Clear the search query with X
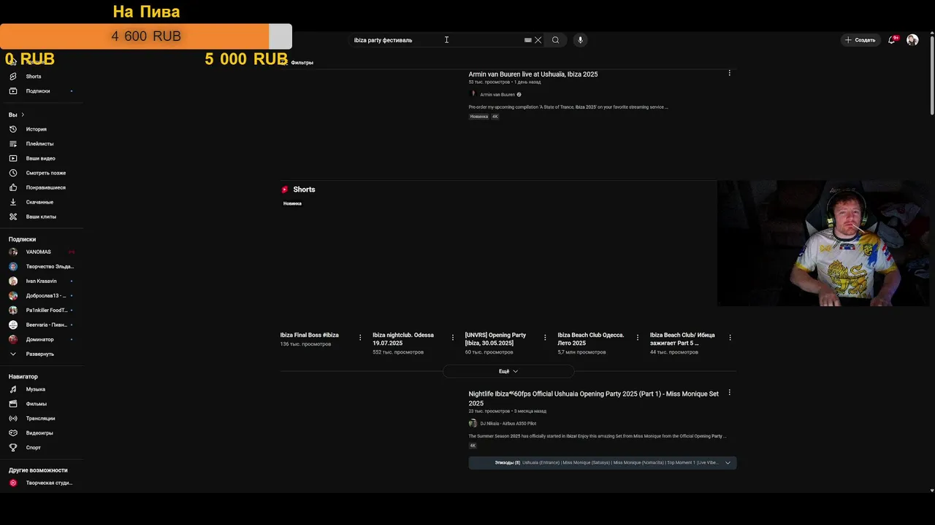The image size is (935, 525). pyautogui.click(x=538, y=40)
